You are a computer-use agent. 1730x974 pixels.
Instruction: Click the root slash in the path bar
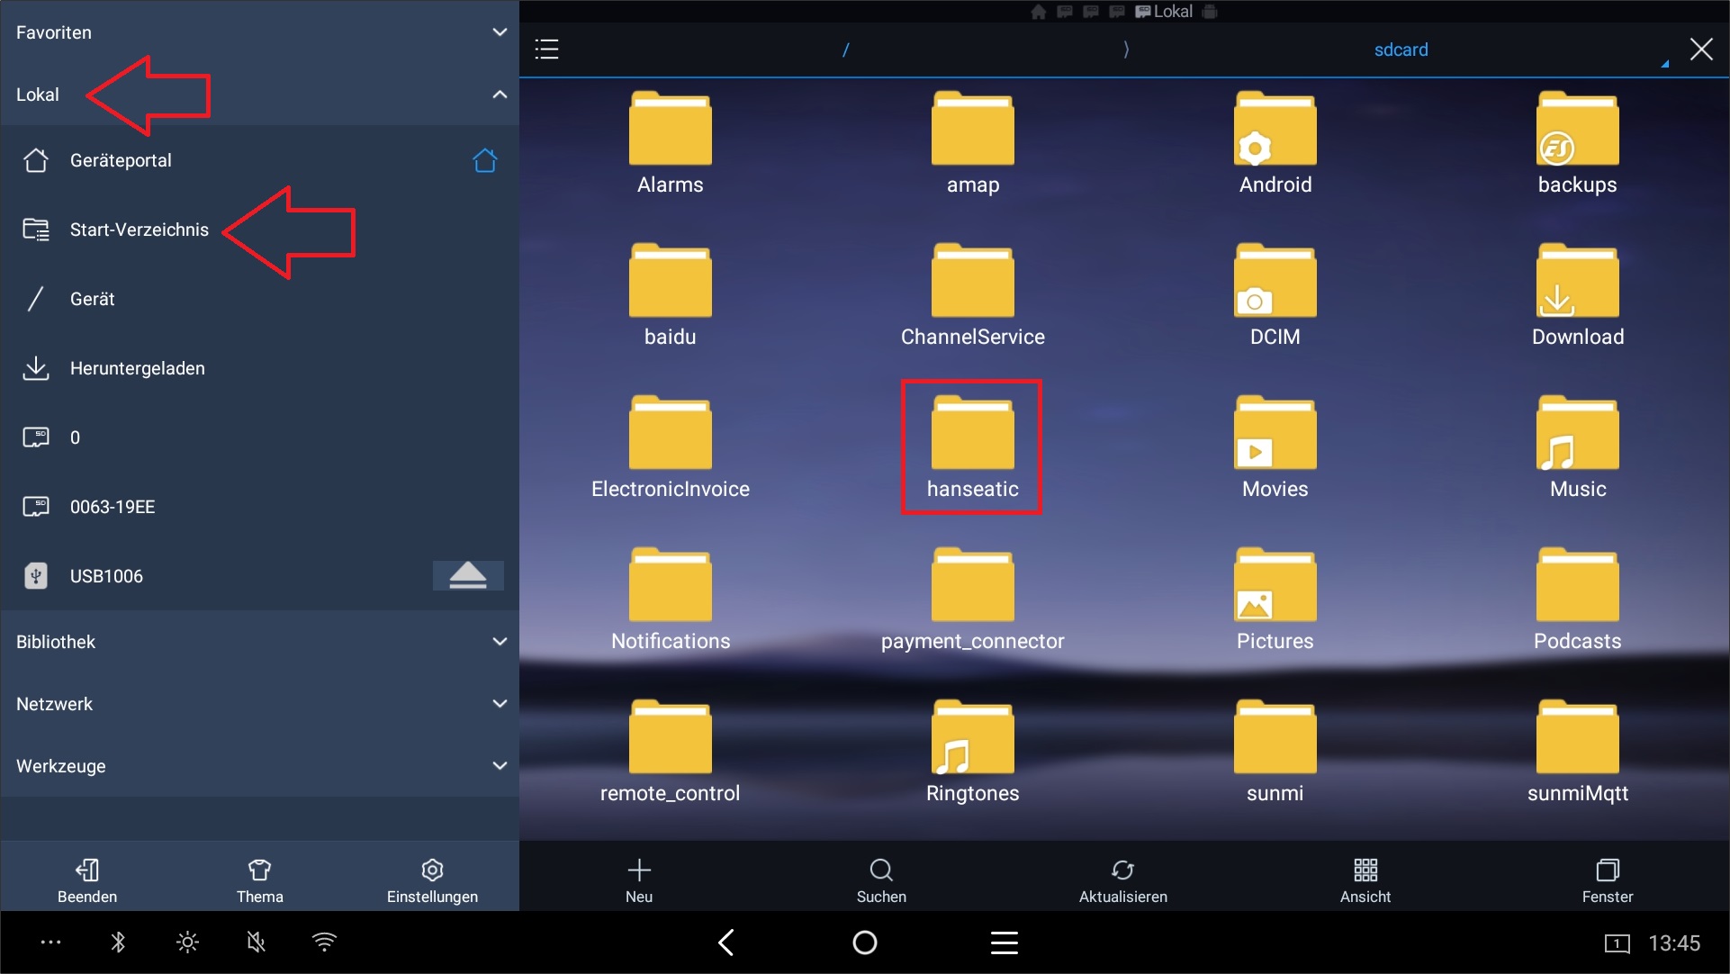tap(845, 50)
